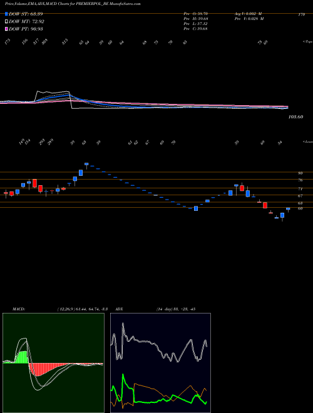This screenshot has width=313, height=413.
Task: Open the dark blue ADX indicator chart
Action: tap(160, 363)
